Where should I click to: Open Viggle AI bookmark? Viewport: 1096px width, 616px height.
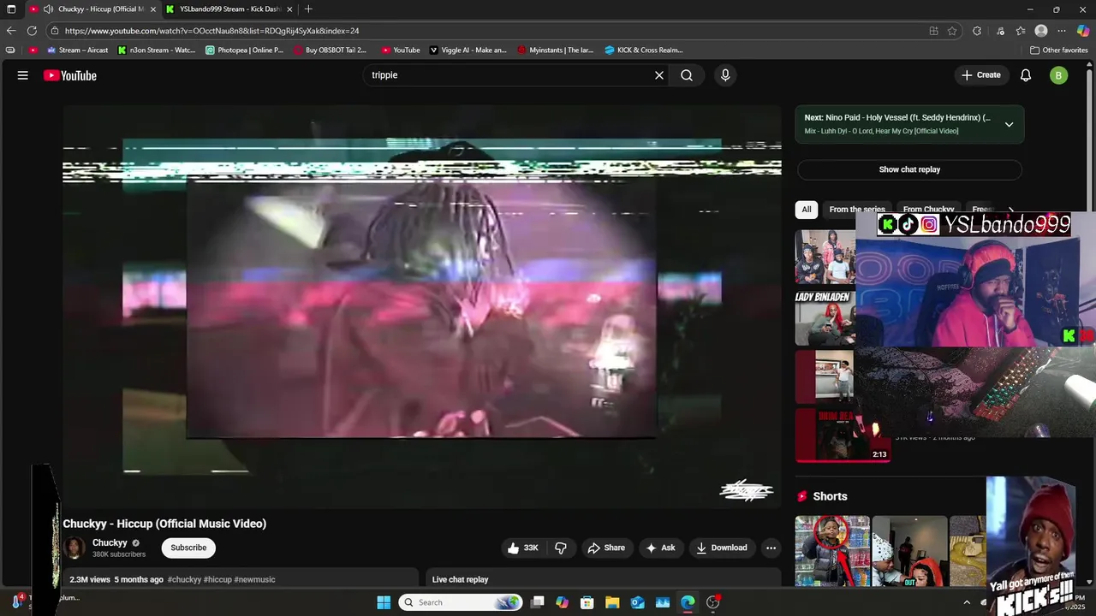tap(468, 50)
